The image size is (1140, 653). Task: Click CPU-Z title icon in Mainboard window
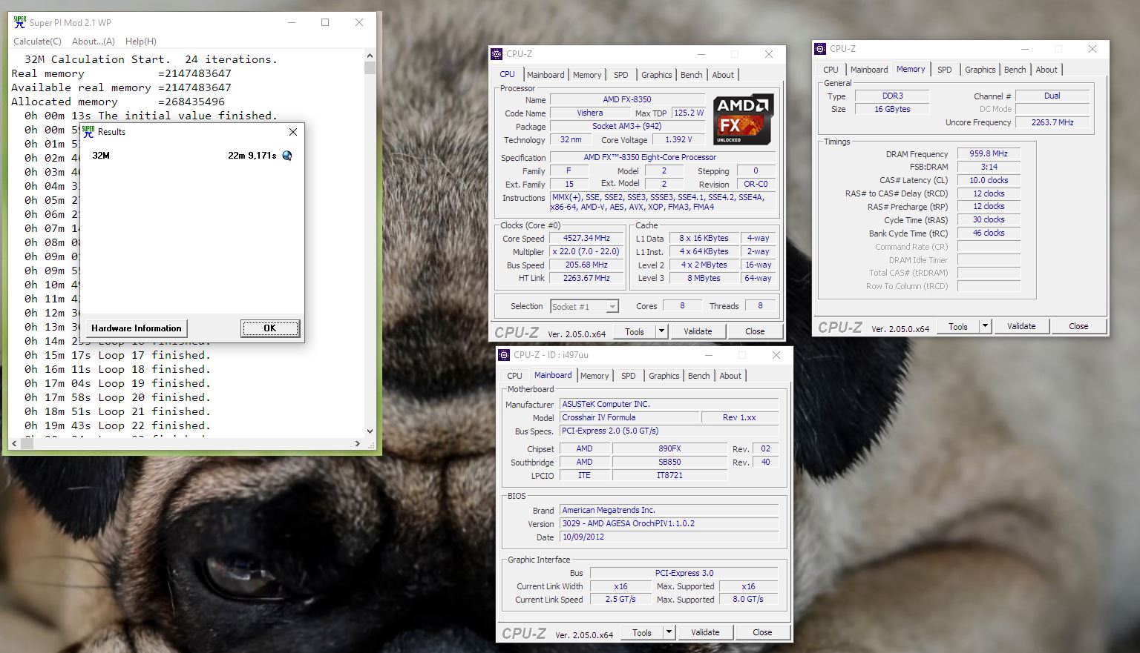[504, 354]
